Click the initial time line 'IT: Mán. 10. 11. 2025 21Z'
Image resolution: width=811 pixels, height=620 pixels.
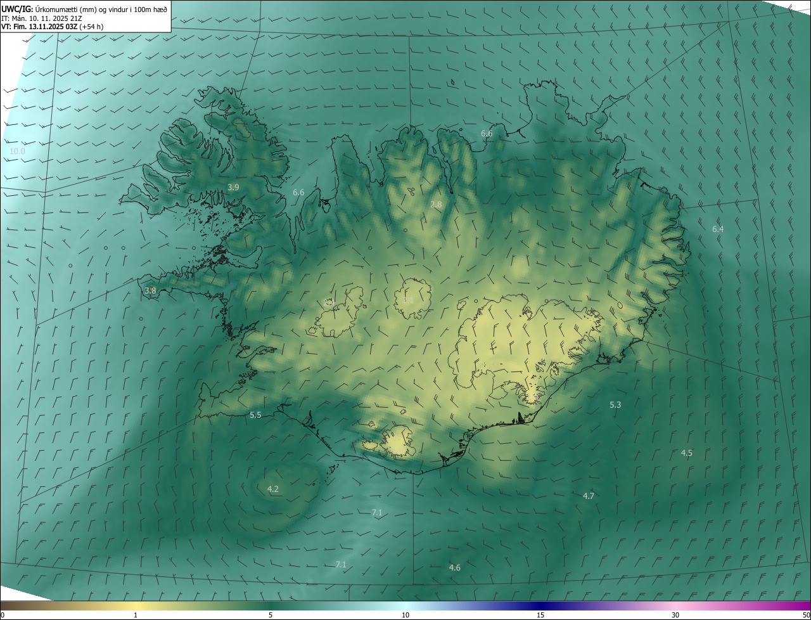click(42, 18)
